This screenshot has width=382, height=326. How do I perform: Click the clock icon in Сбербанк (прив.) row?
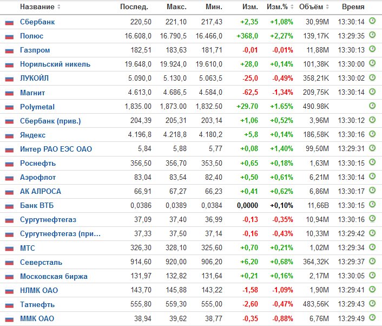click(372, 120)
